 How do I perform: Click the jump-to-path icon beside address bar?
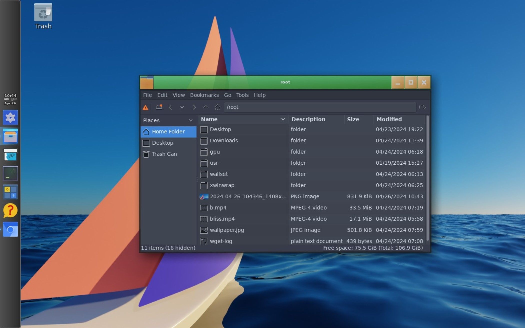(x=422, y=107)
